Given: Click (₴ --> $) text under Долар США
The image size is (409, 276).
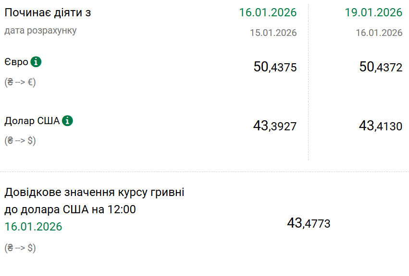Looking at the screenshot, I should click(20, 141).
